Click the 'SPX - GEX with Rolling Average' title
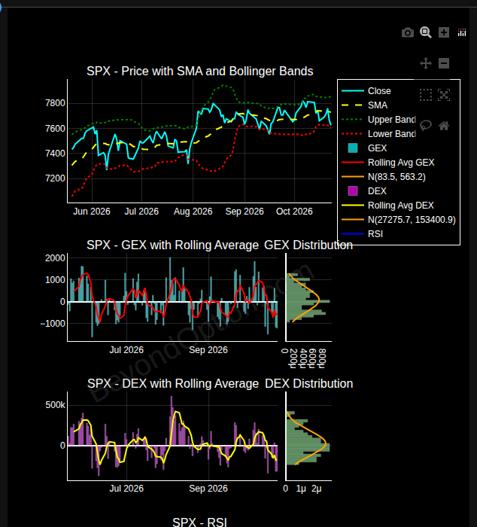Viewport: 477px width, 527px height. [x=172, y=245]
